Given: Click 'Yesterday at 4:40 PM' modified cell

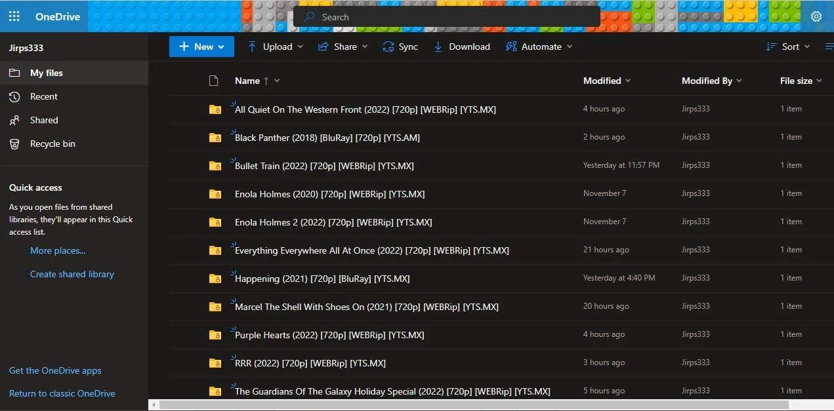Looking at the screenshot, I should click(x=619, y=278).
